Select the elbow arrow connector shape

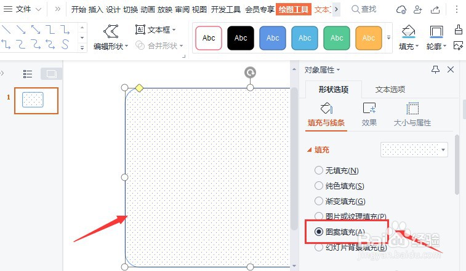coord(65,29)
